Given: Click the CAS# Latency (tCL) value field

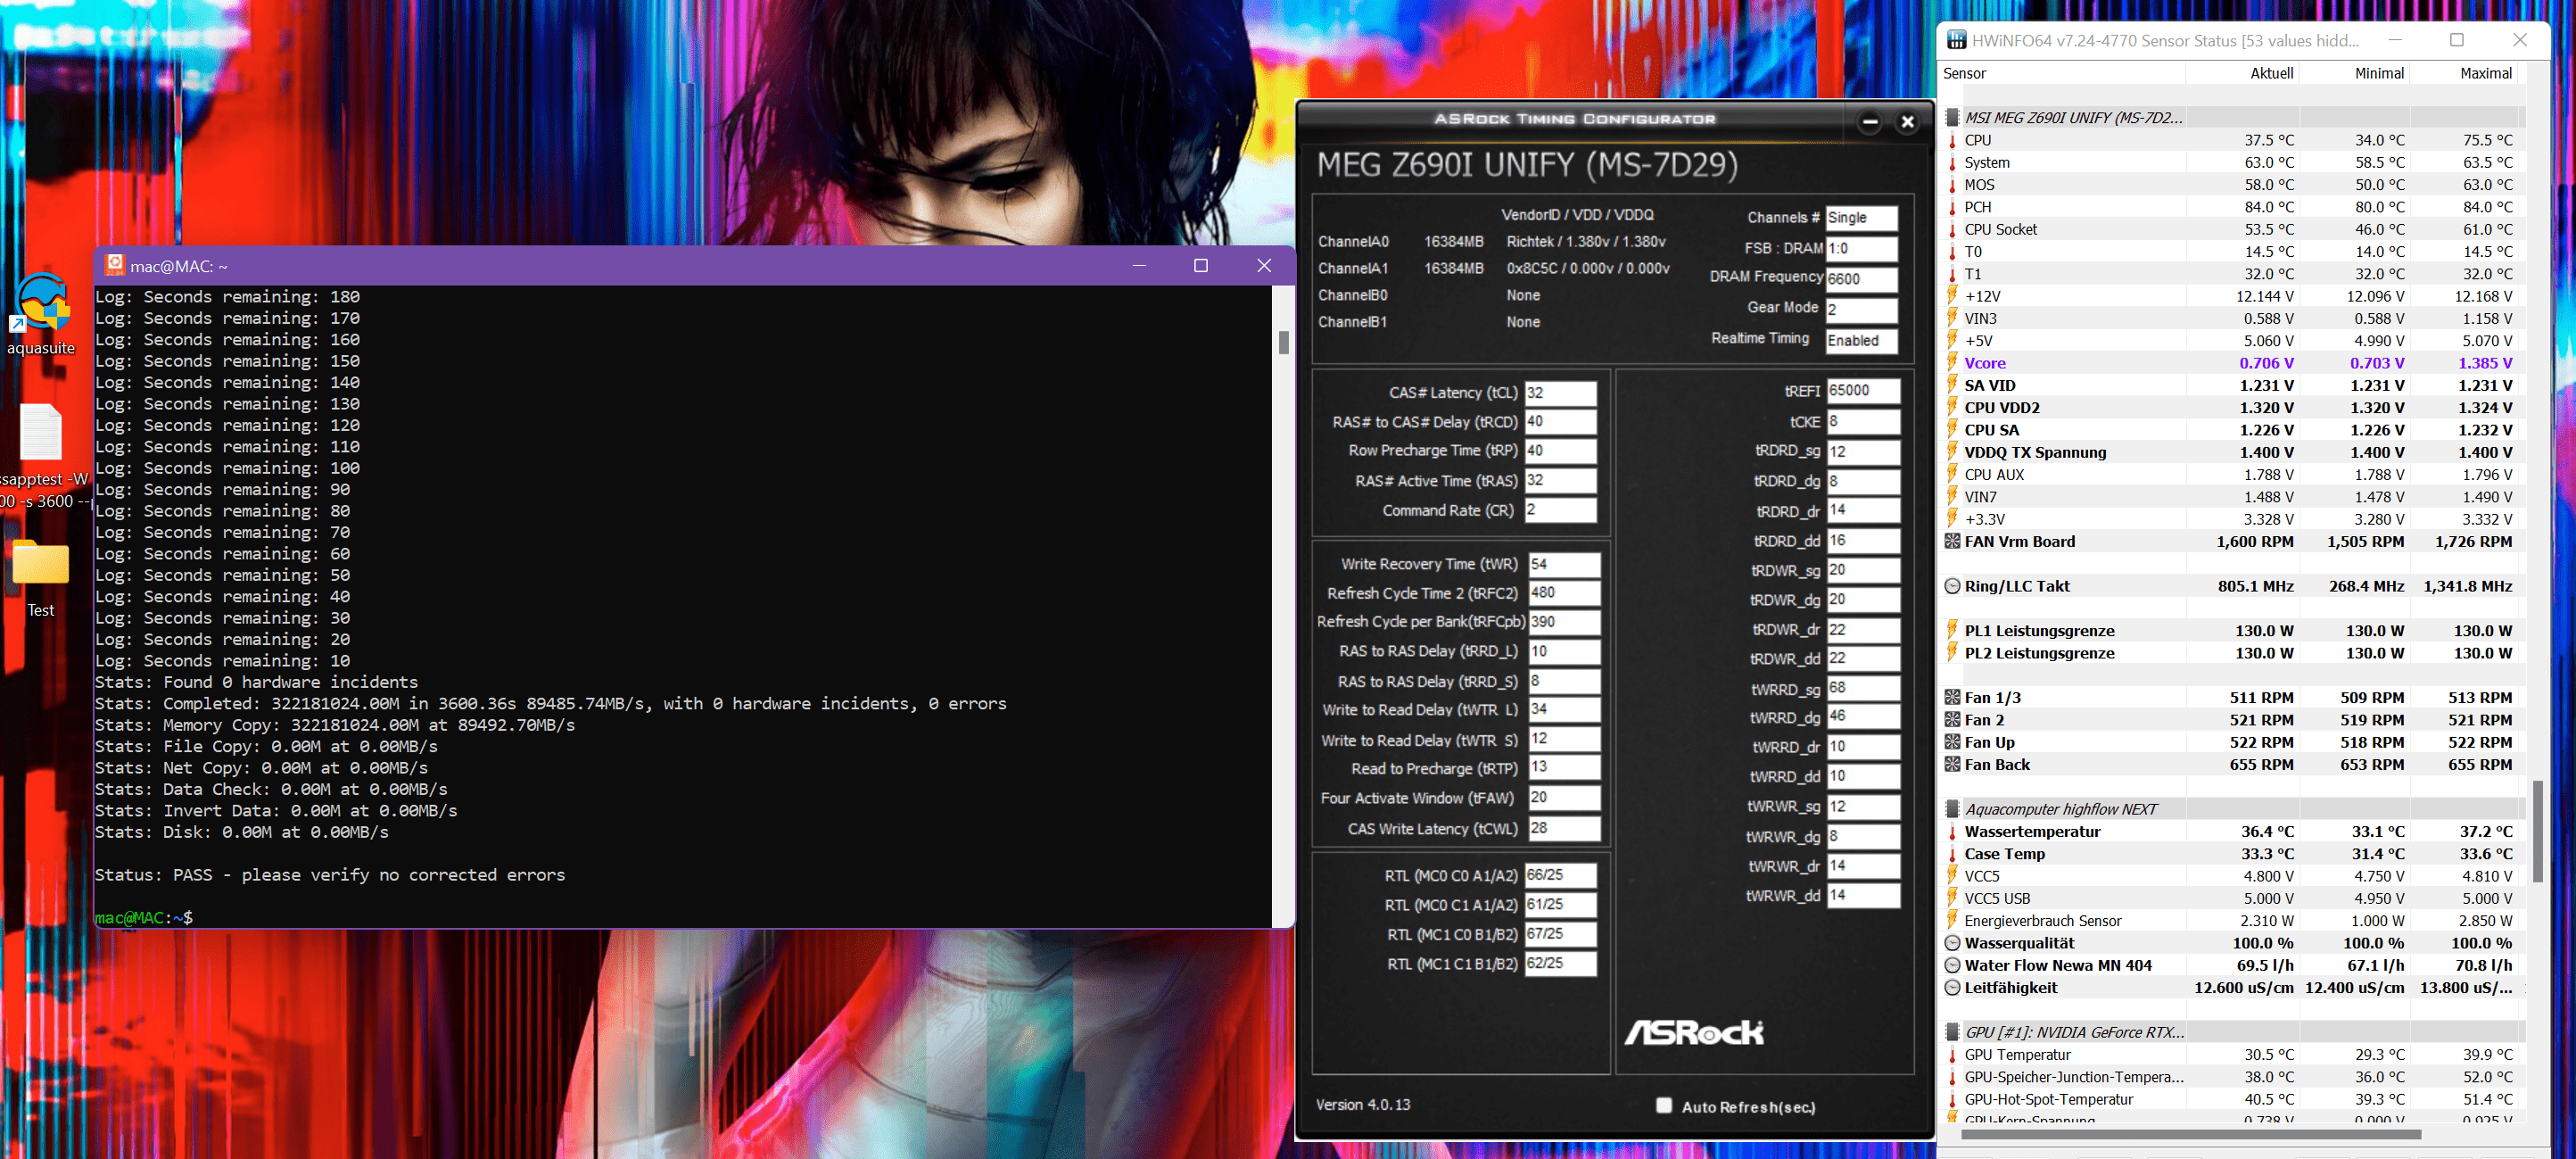Looking at the screenshot, I should [1558, 393].
